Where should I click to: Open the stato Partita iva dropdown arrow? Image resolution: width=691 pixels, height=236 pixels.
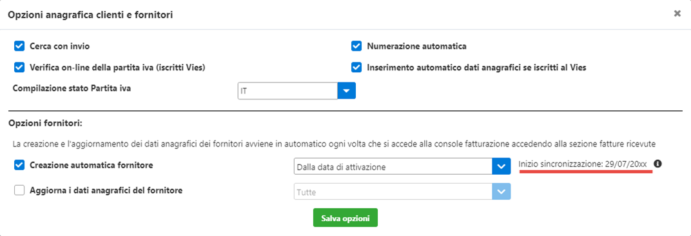point(346,91)
